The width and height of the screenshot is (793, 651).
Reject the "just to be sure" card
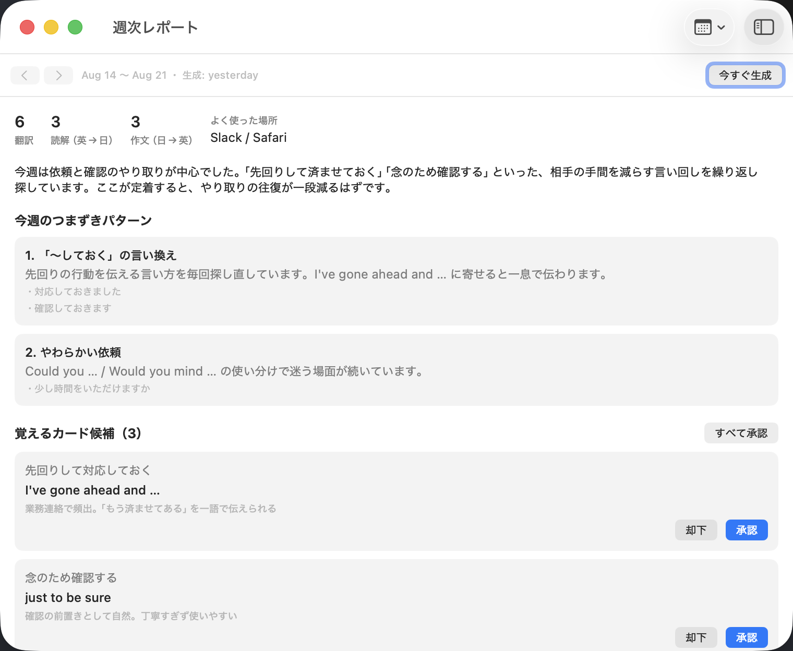tap(696, 637)
